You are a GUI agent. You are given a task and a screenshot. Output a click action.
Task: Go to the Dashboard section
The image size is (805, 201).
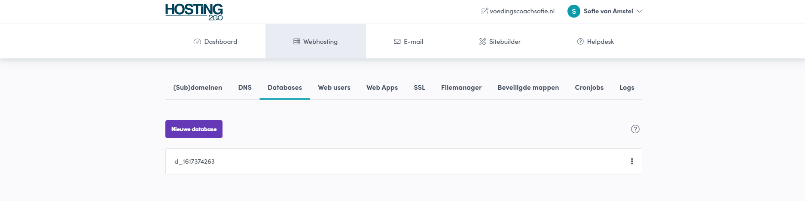click(x=215, y=42)
